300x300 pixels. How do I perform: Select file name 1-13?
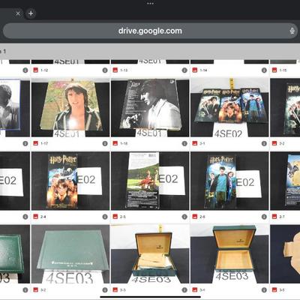pos(124,70)
